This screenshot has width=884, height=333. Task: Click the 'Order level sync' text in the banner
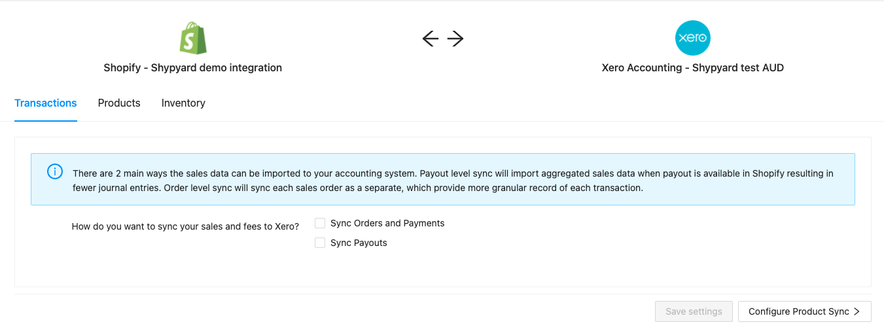[x=196, y=188]
